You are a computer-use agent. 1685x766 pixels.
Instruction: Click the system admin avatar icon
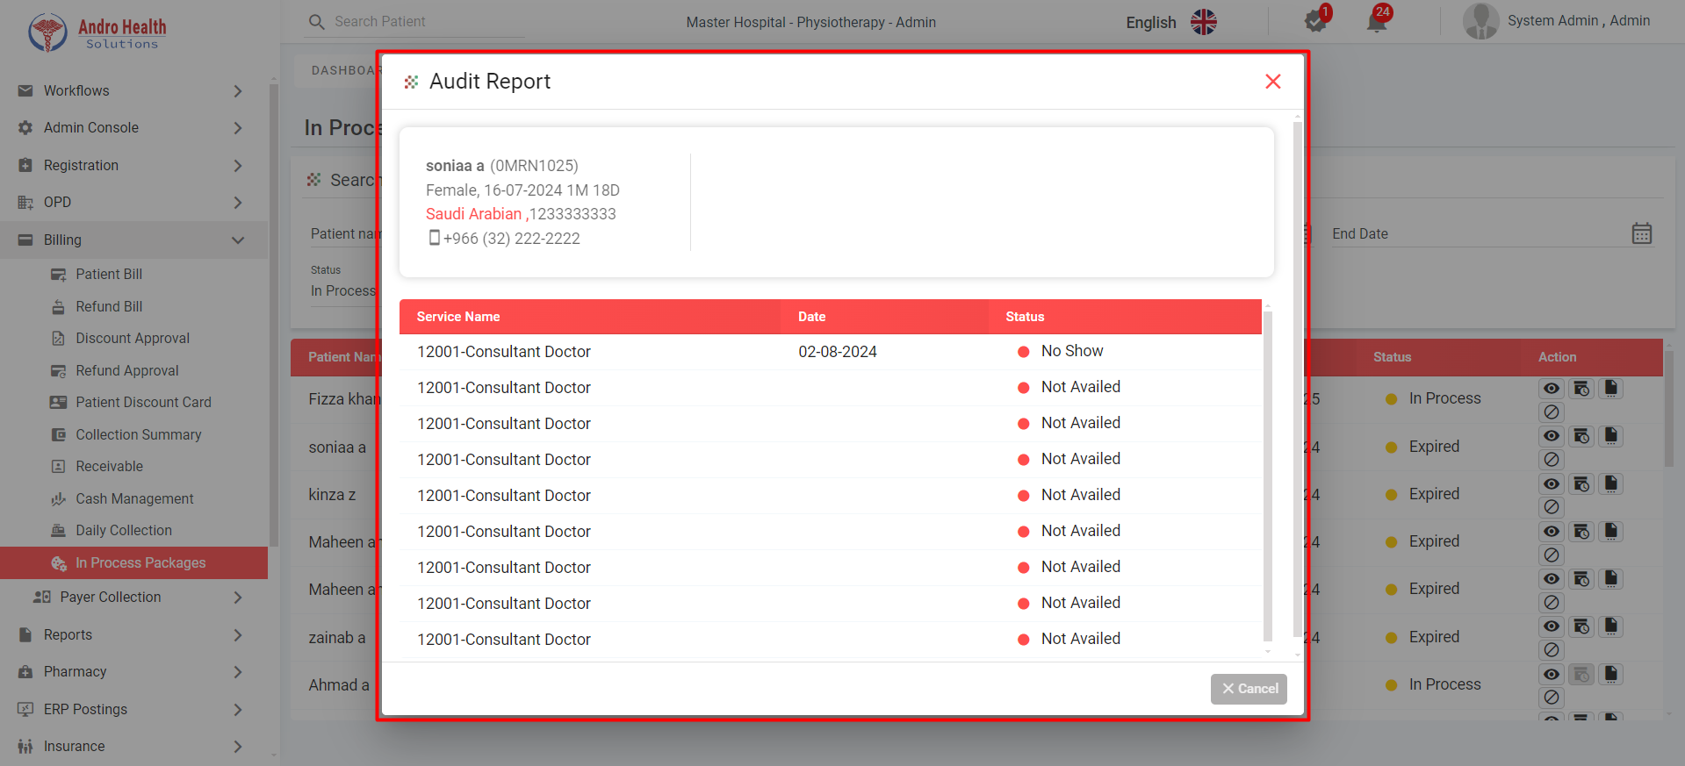pyautogui.click(x=1480, y=21)
